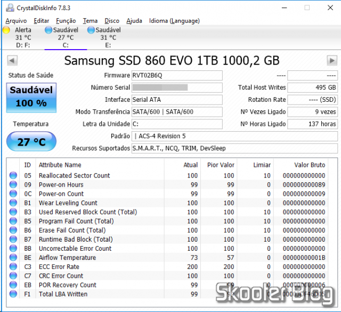Click the Saudável 100 % health status button
Screen dimensions: 341x312
click(x=31, y=98)
